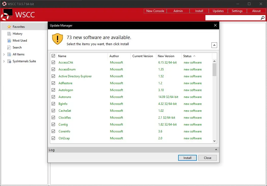Viewport: 267px width, 186px height.
Task: Select the Active Directory Explorer row name
Action: pyautogui.click(x=75, y=76)
